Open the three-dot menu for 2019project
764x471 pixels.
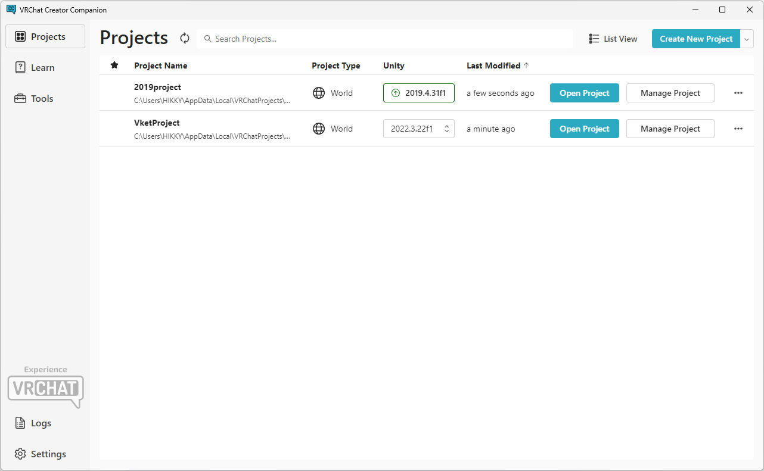click(x=738, y=93)
